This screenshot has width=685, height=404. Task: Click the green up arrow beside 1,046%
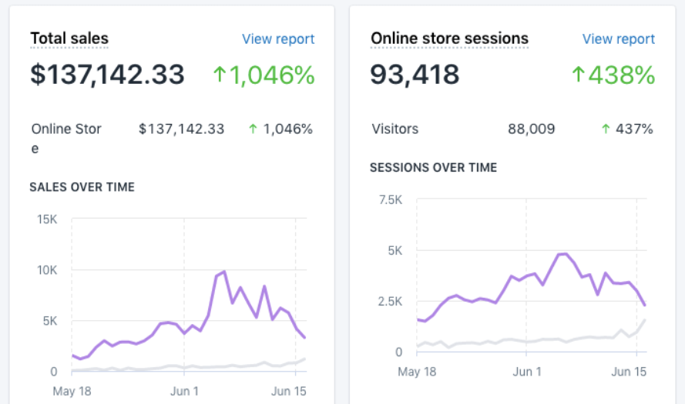click(220, 75)
